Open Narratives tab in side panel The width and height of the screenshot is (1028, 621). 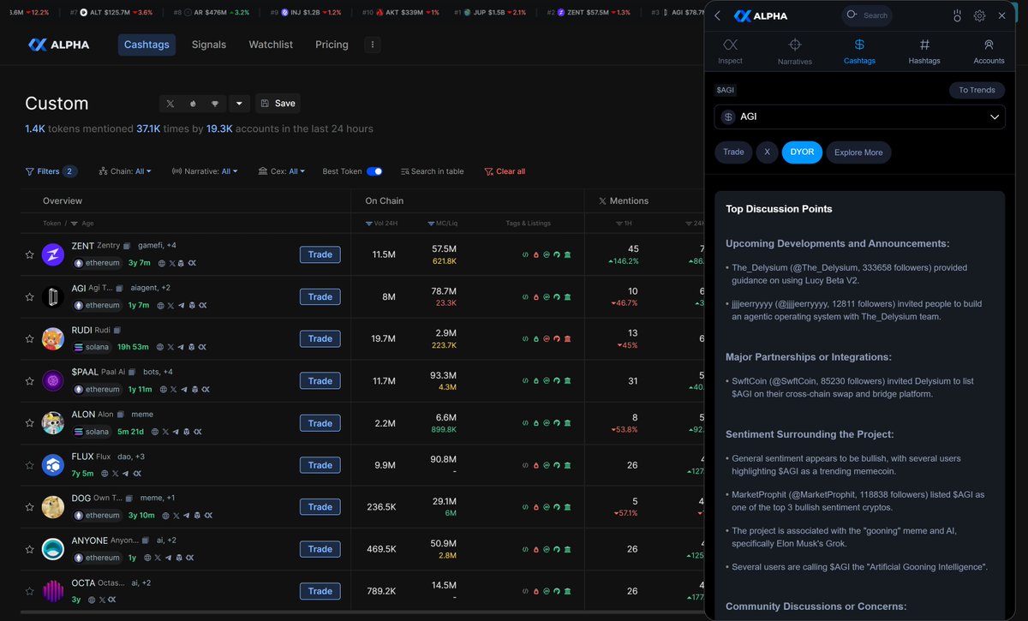(795, 51)
